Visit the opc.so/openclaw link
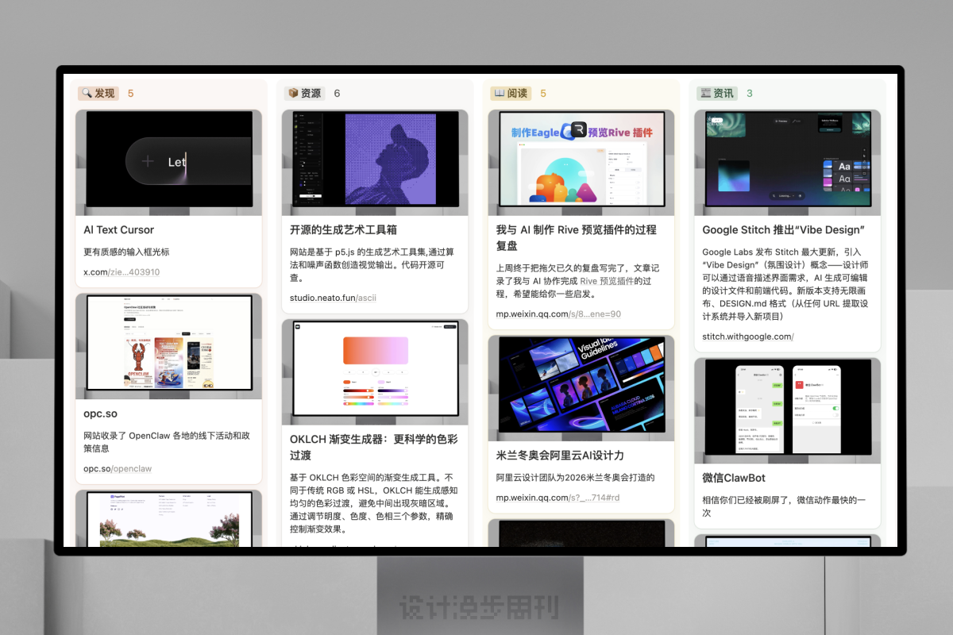 coord(118,469)
